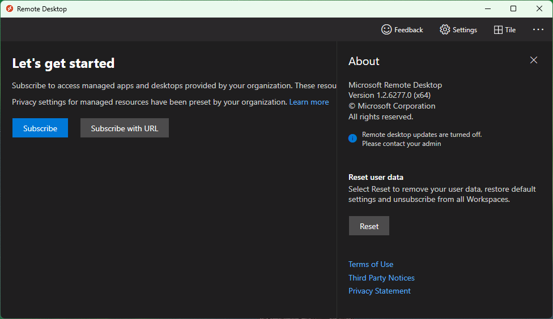Close the About panel
The height and width of the screenshot is (319, 553).
534,60
